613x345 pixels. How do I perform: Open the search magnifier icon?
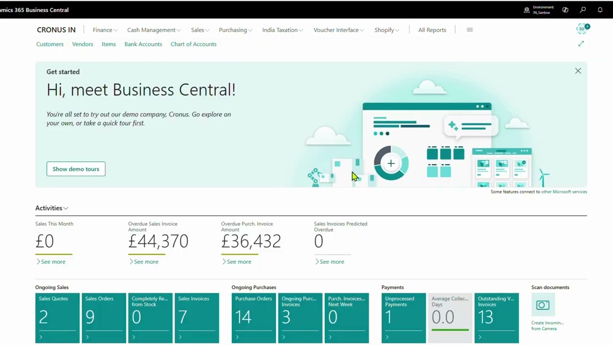pyautogui.click(x=583, y=10)
